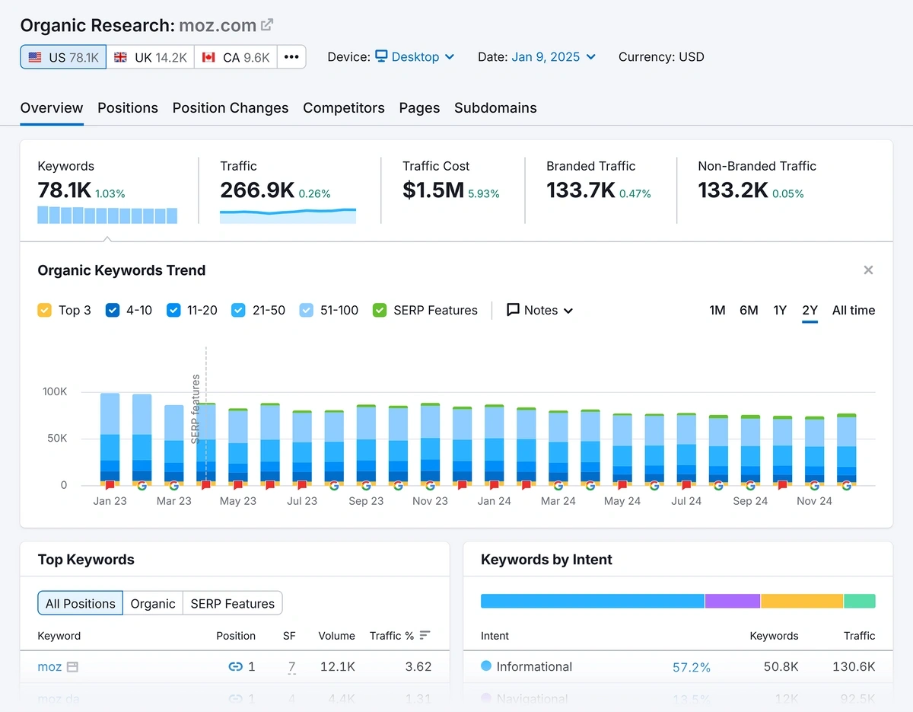Click the purple intent bar segment
The width and height of the screenshot is (913, 712).
[x=733, y=601]
